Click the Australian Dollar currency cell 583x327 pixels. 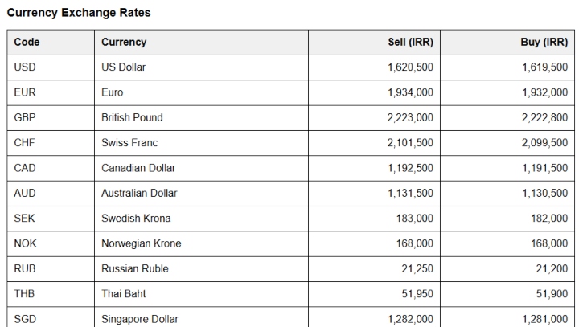click(139, 193)
